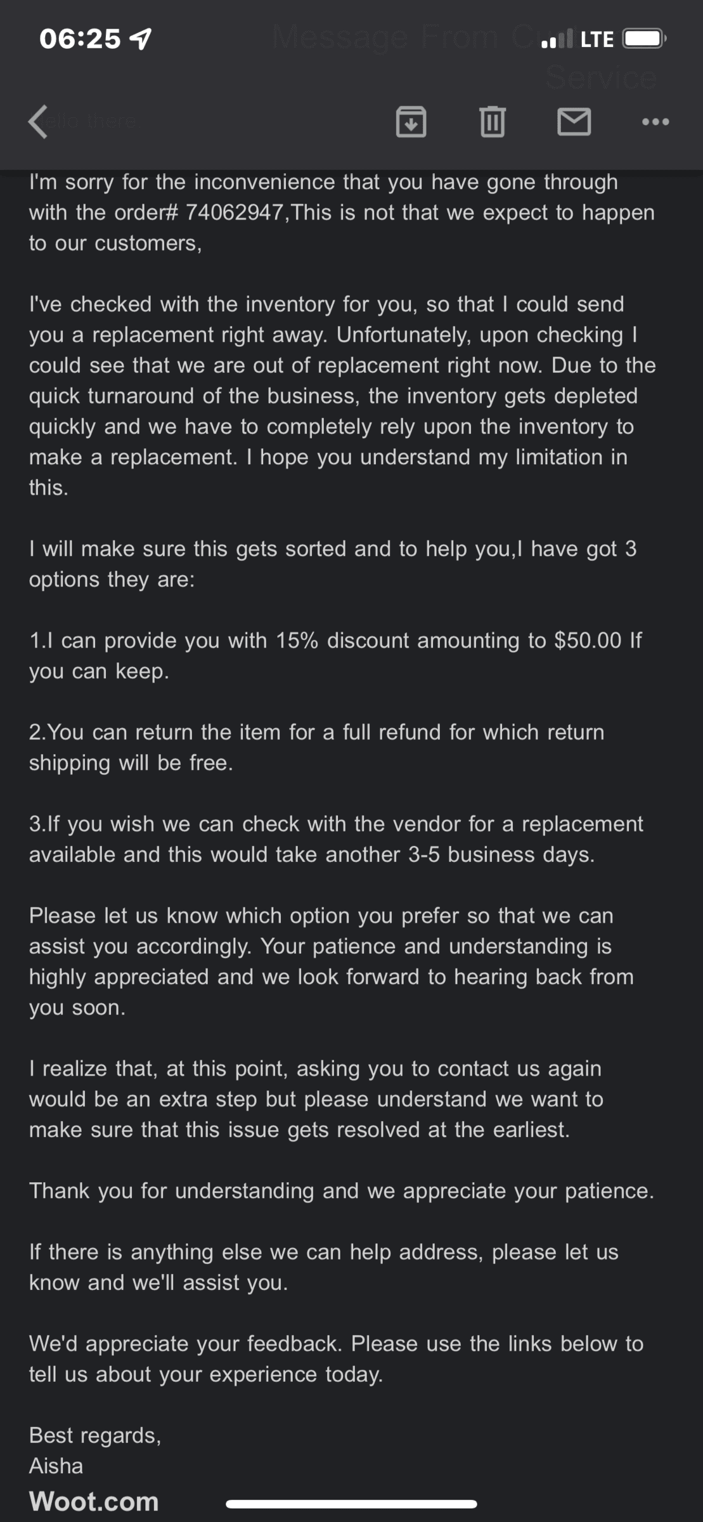Tap the LTE signal strength indicator
Screen dimensions: 703x1522
[577, 39]
